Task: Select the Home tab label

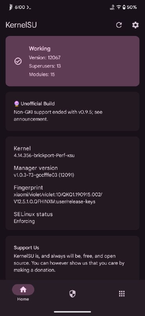Action: pos(23,299)
